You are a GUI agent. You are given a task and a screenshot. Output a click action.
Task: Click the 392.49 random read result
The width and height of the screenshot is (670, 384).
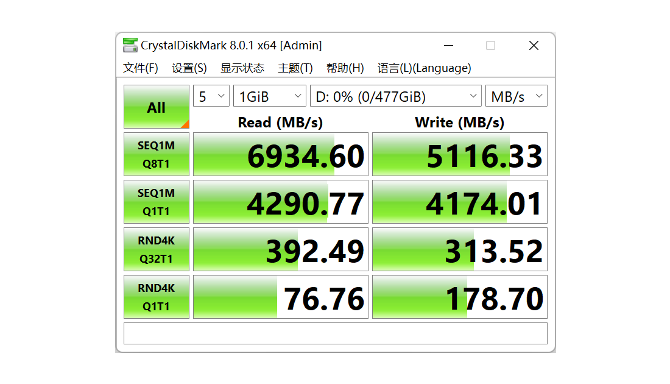click(281, 249)
